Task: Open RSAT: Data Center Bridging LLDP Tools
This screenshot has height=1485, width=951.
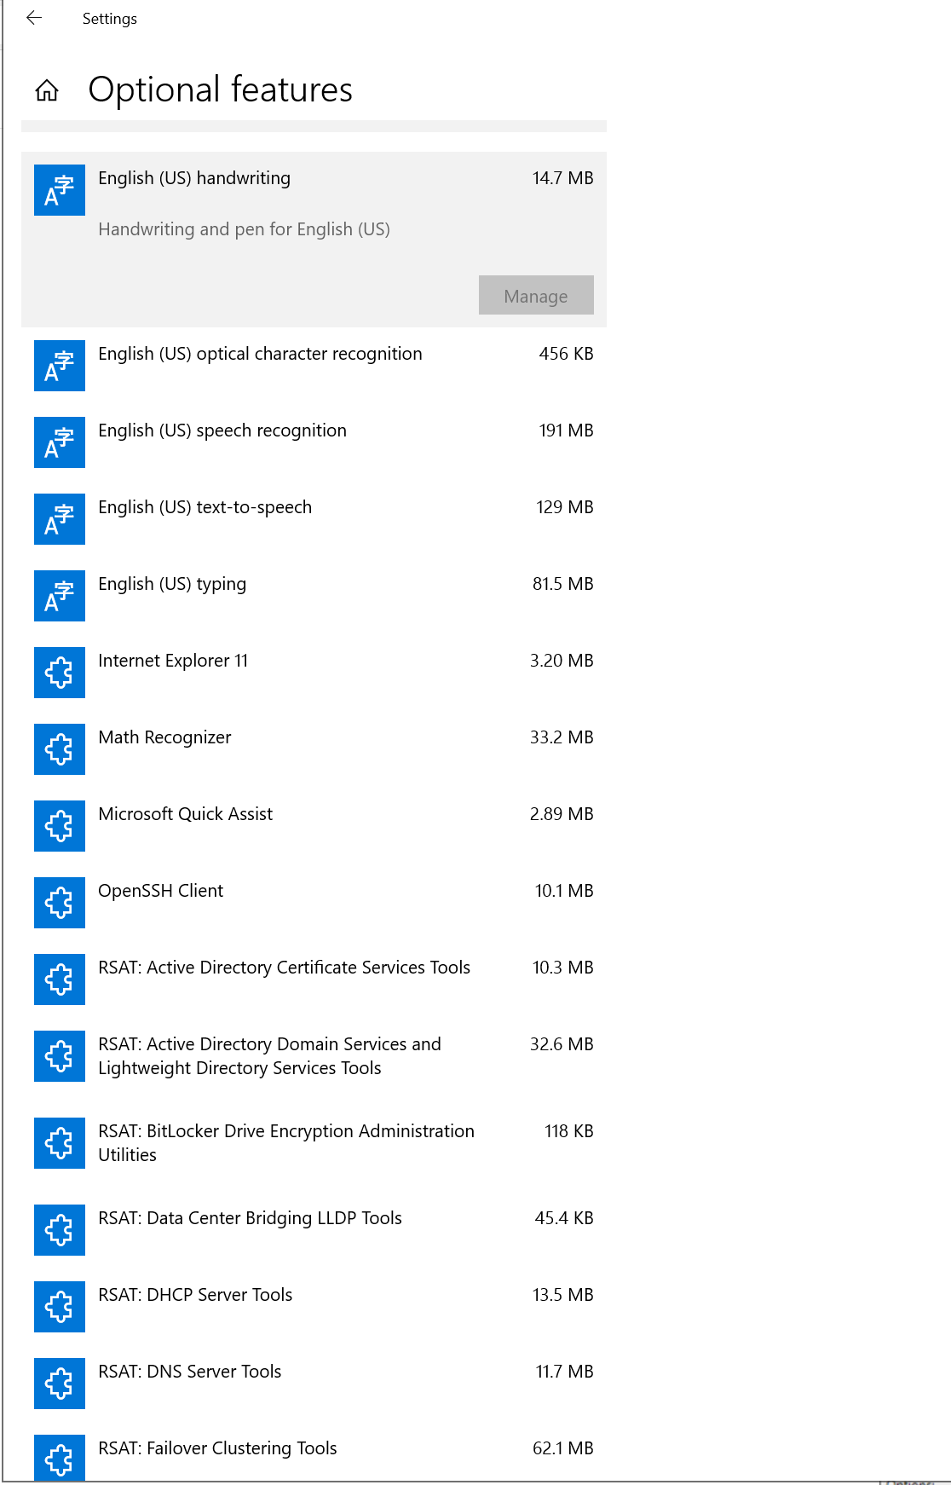Action: (250, 1219)
